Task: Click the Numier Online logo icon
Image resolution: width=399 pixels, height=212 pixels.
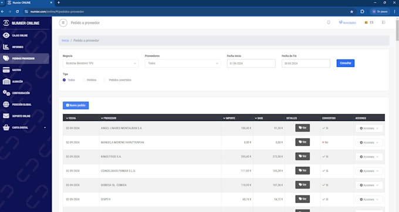Action: tap(6, 23)
